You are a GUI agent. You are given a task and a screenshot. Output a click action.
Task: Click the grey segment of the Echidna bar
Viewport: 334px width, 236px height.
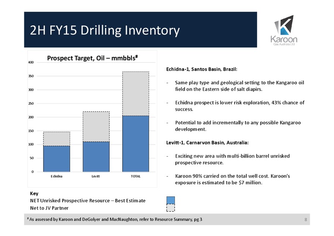(x=57, y=139)
